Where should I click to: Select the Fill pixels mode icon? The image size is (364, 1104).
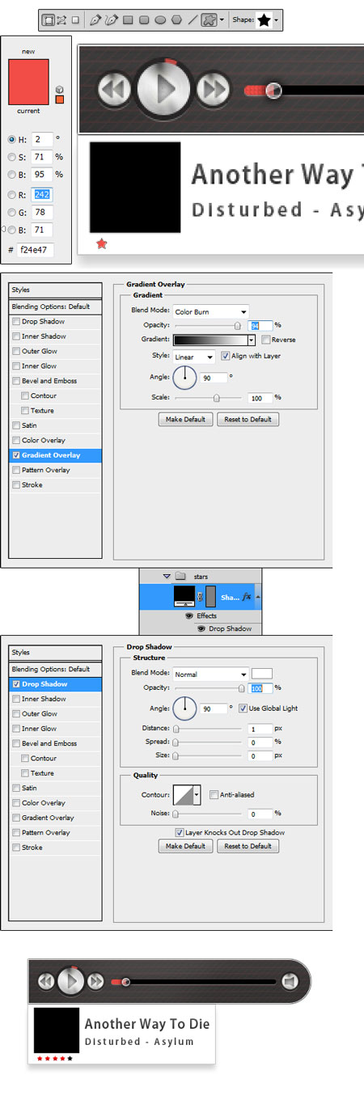coord(75,19)
